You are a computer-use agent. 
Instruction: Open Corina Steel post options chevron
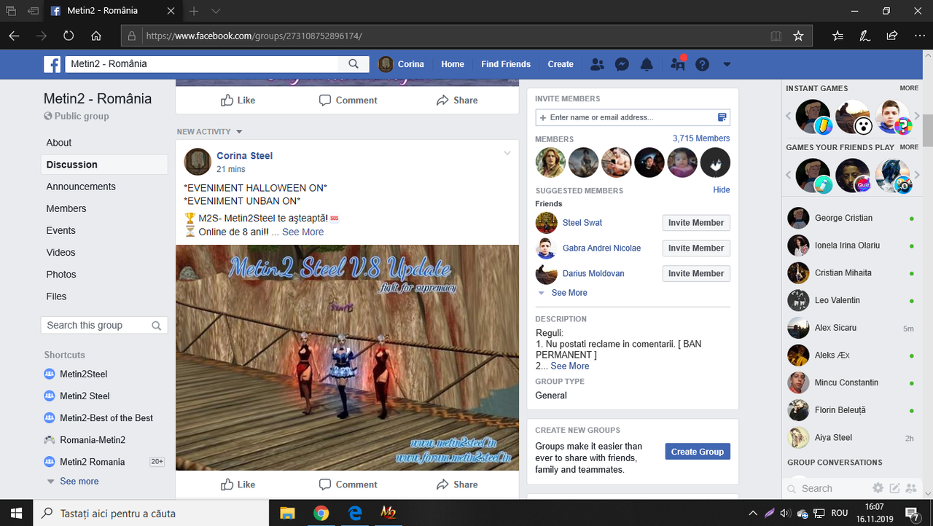[x=507, y=153]
